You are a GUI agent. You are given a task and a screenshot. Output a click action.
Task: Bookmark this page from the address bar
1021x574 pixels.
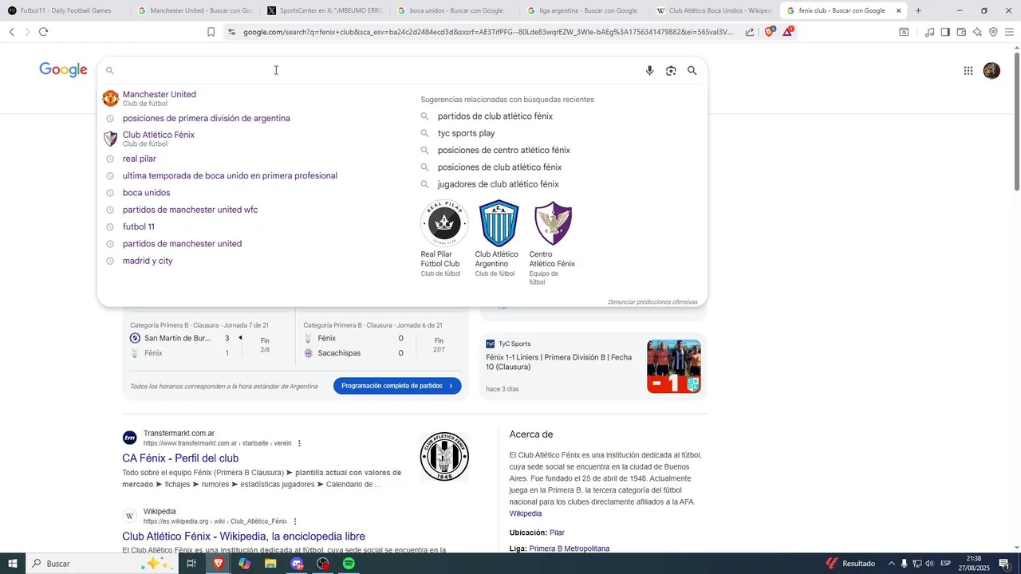pyautogui.click(x=211, y=32)
